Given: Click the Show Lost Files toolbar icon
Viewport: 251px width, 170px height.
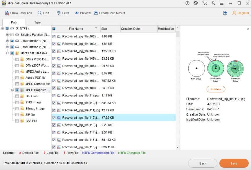Looking at the screenshot, I should click(7, 13).
